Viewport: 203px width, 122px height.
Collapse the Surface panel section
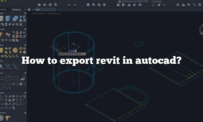pos(25,30)
